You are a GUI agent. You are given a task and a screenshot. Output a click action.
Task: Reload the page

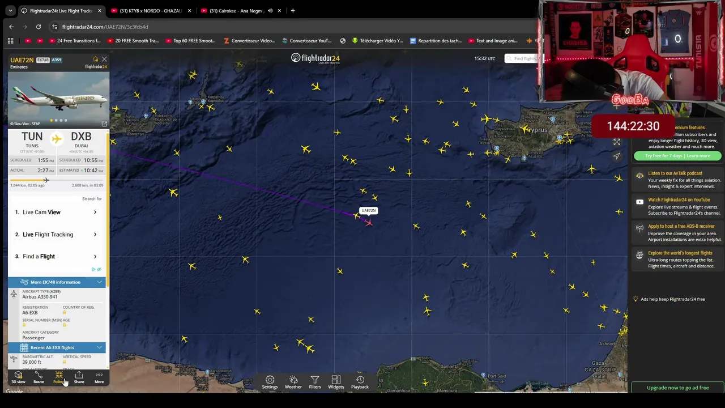[x=39, y=27]
